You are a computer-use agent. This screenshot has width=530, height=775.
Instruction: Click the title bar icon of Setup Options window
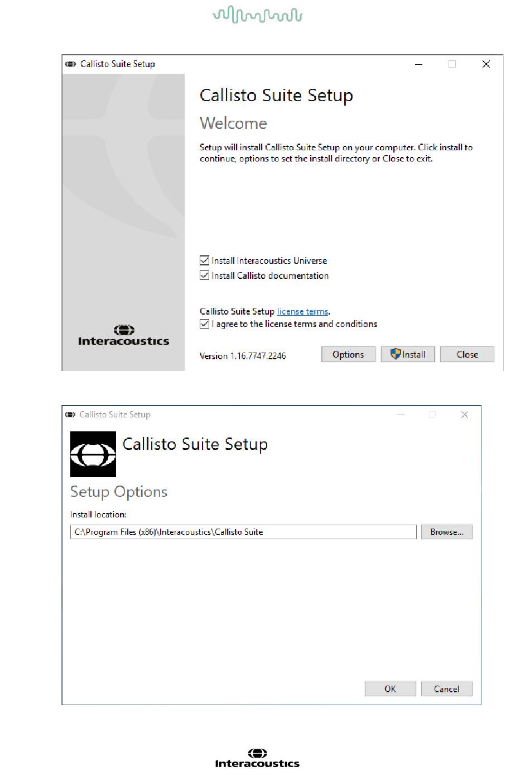[x=70, y=415]
